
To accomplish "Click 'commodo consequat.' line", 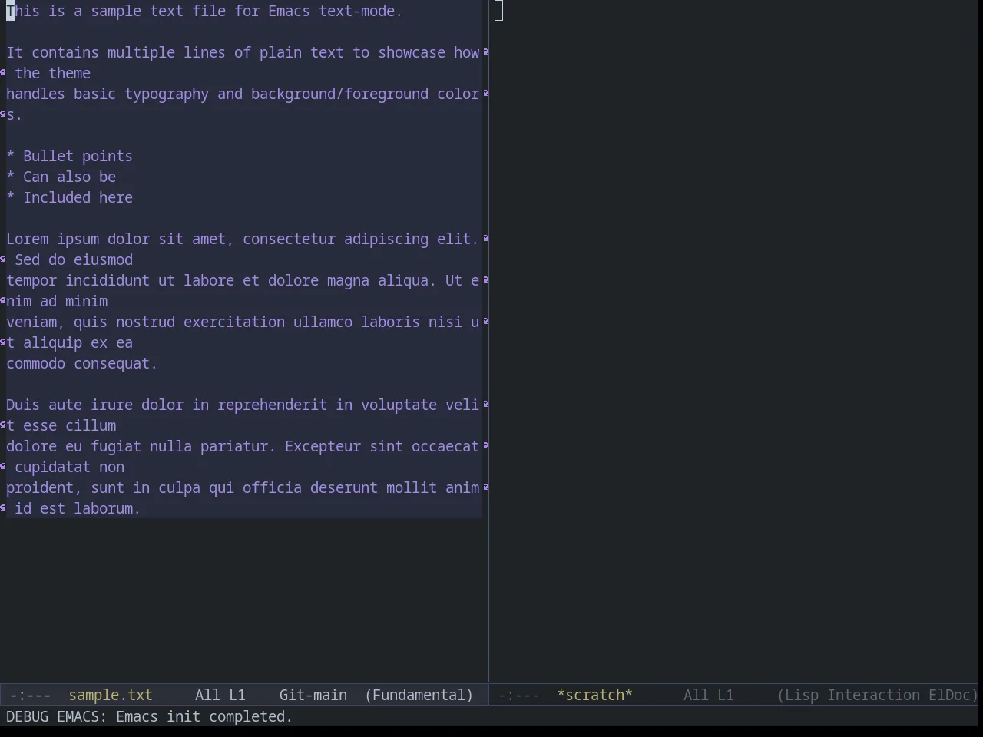I will tap(81, 363).
